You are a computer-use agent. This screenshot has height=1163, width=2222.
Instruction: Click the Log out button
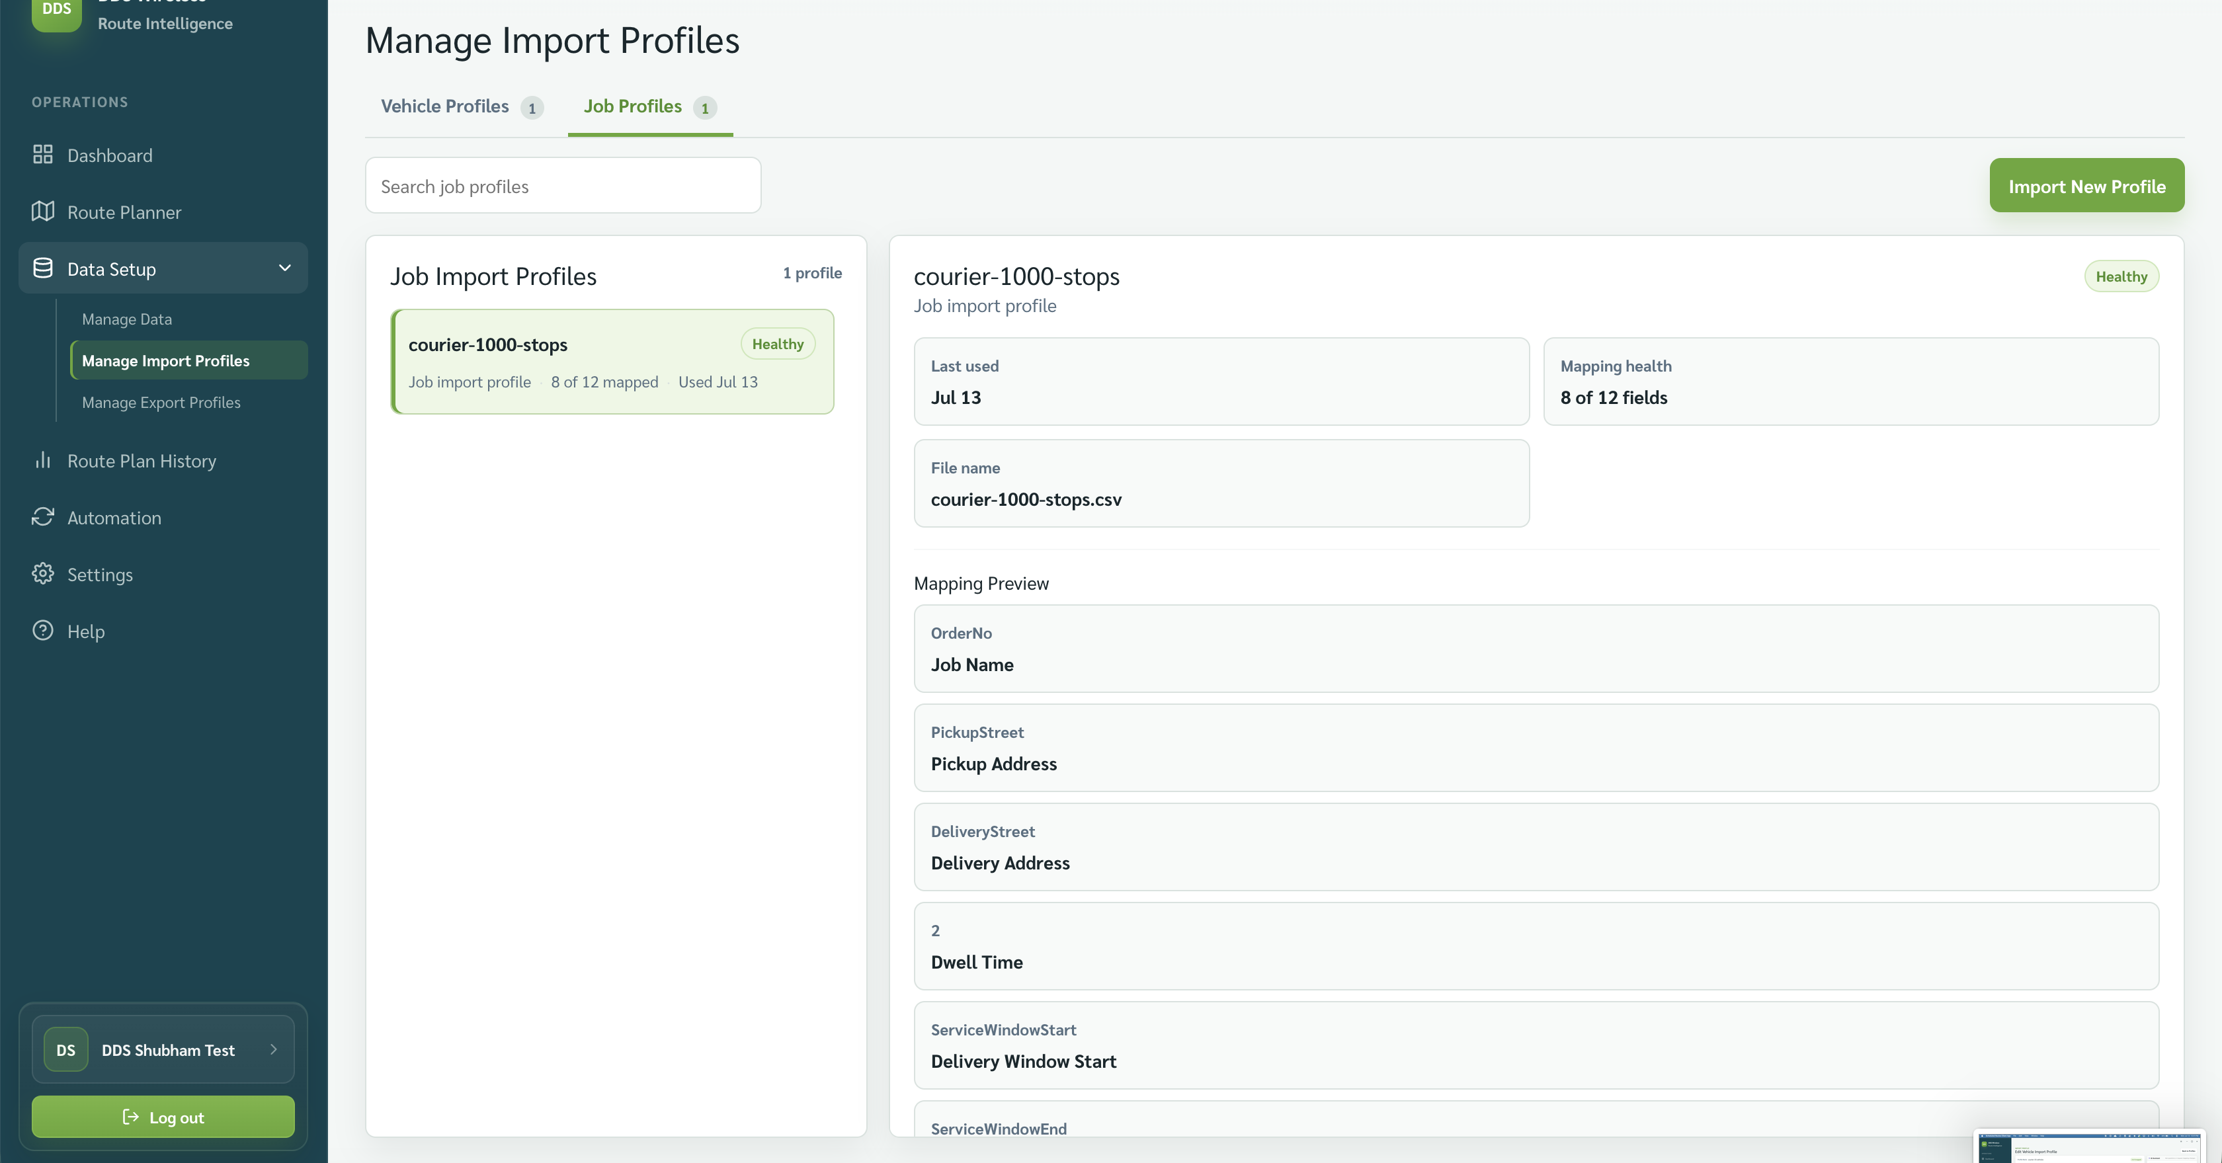tap(163, 1117)
